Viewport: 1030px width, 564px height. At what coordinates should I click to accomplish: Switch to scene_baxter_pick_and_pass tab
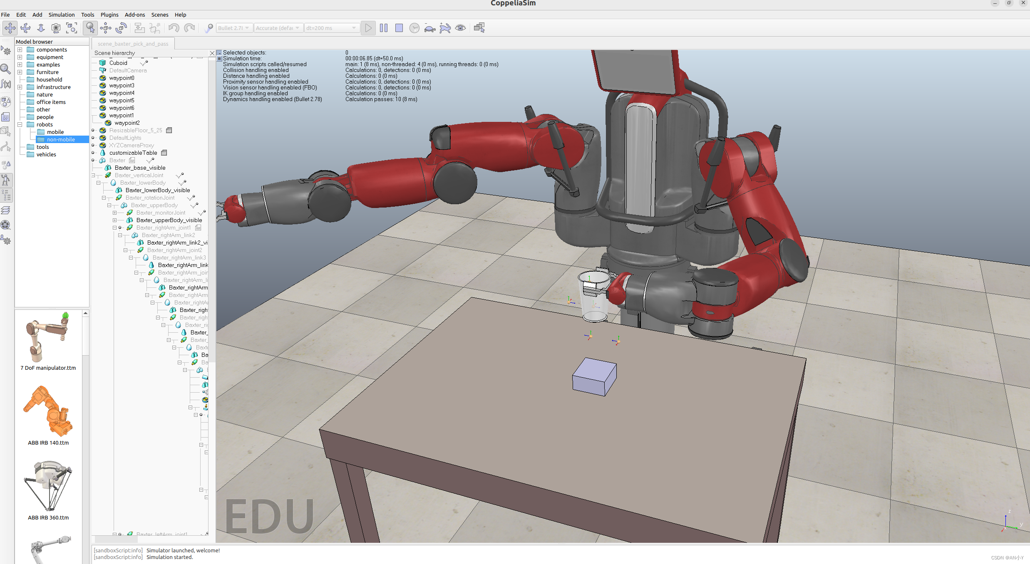point(133,44)
